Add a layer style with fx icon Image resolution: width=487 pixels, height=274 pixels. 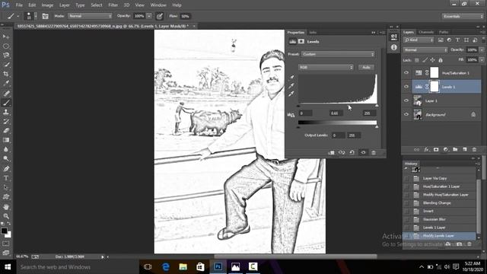tap(426, 150)
